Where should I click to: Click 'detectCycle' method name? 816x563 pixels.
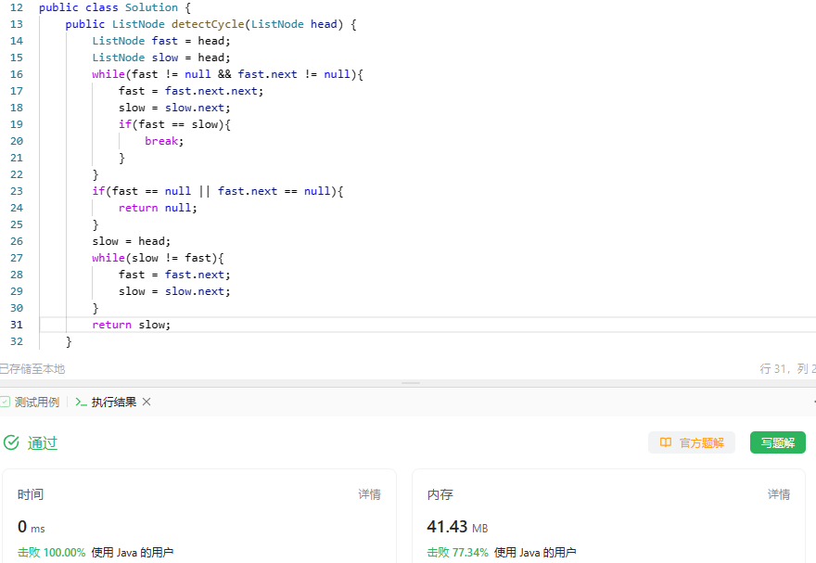click(x=208, y=24)
